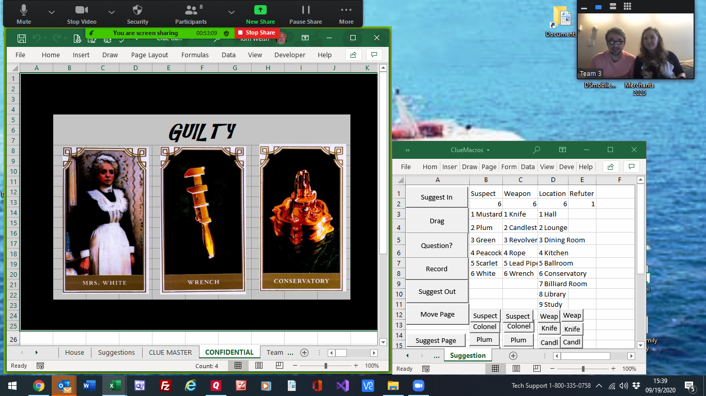Open Participants panel in Zoom
The image size is (706, 396).
tap(191, 14)
